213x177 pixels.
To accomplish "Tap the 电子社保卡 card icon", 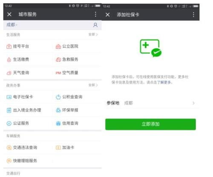I will (9, 97).
